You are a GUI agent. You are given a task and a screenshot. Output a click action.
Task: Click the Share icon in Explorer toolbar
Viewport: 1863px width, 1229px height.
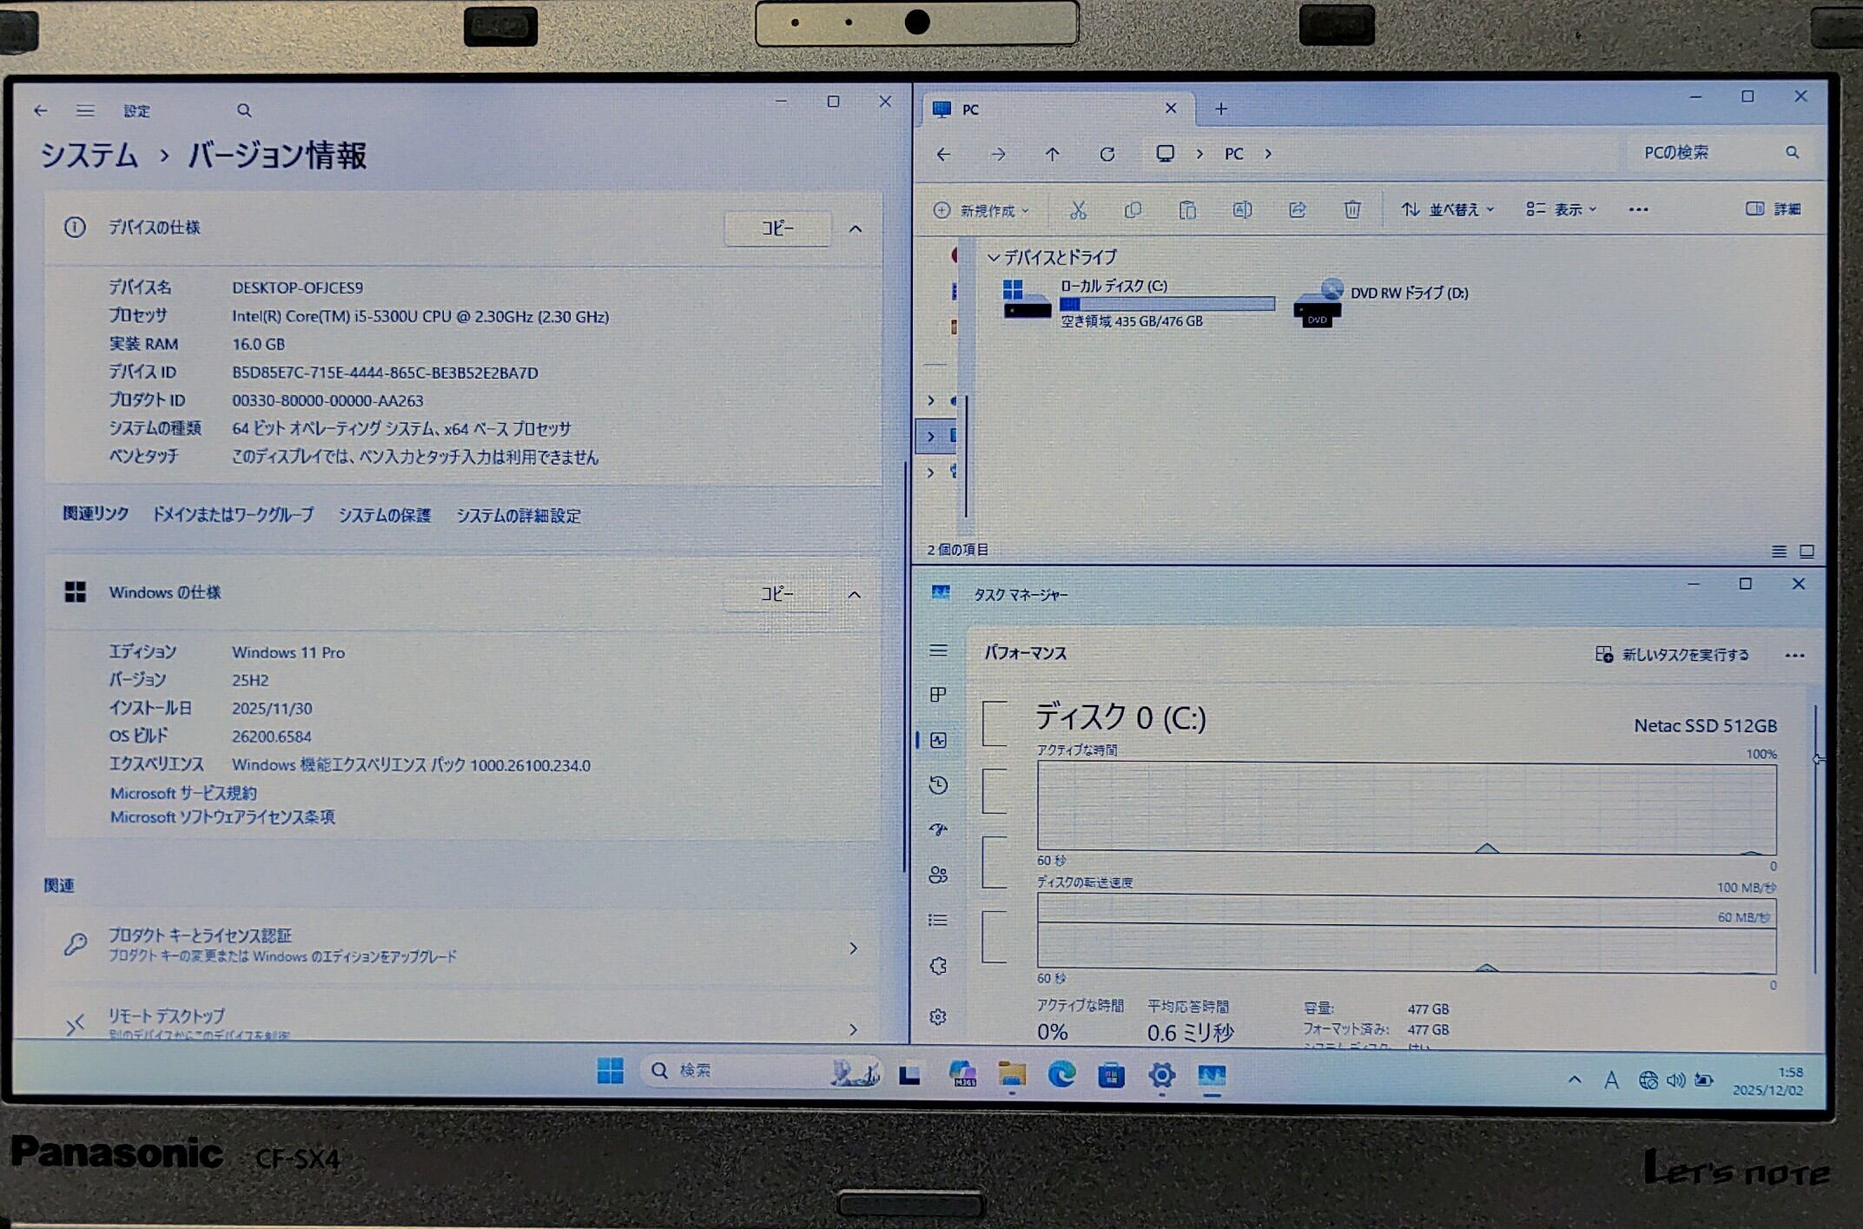(x=1297, y=209)
